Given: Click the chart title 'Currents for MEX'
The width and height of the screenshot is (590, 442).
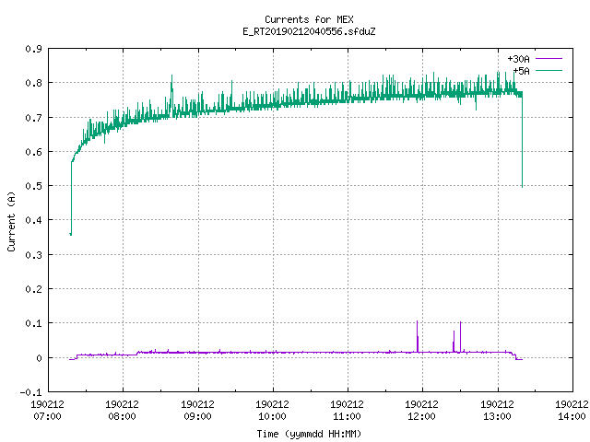Looking at the screenshot, I should pos(309,19).
